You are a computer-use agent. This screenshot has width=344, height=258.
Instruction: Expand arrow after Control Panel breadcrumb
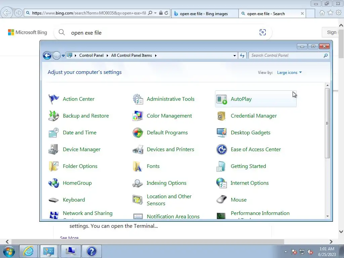click(x=107, y=55)
